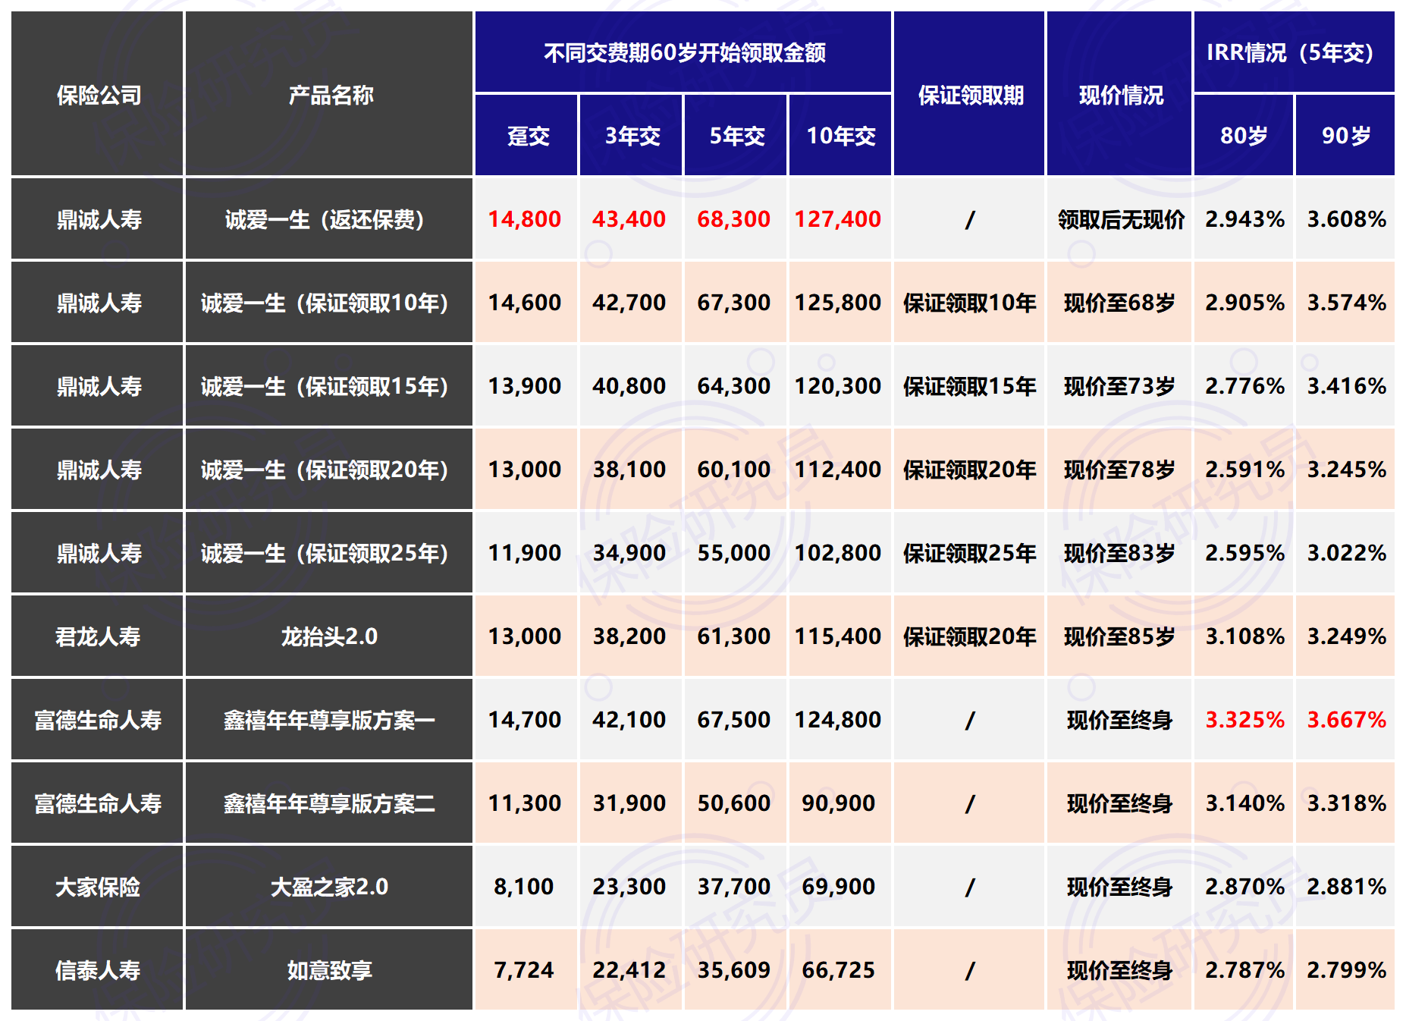Image resolution: width=1406 pixels, height=1021 pixels.
Task: Select product 诚爱一生（保证领取25年）
Action: [x=329, y=553]
